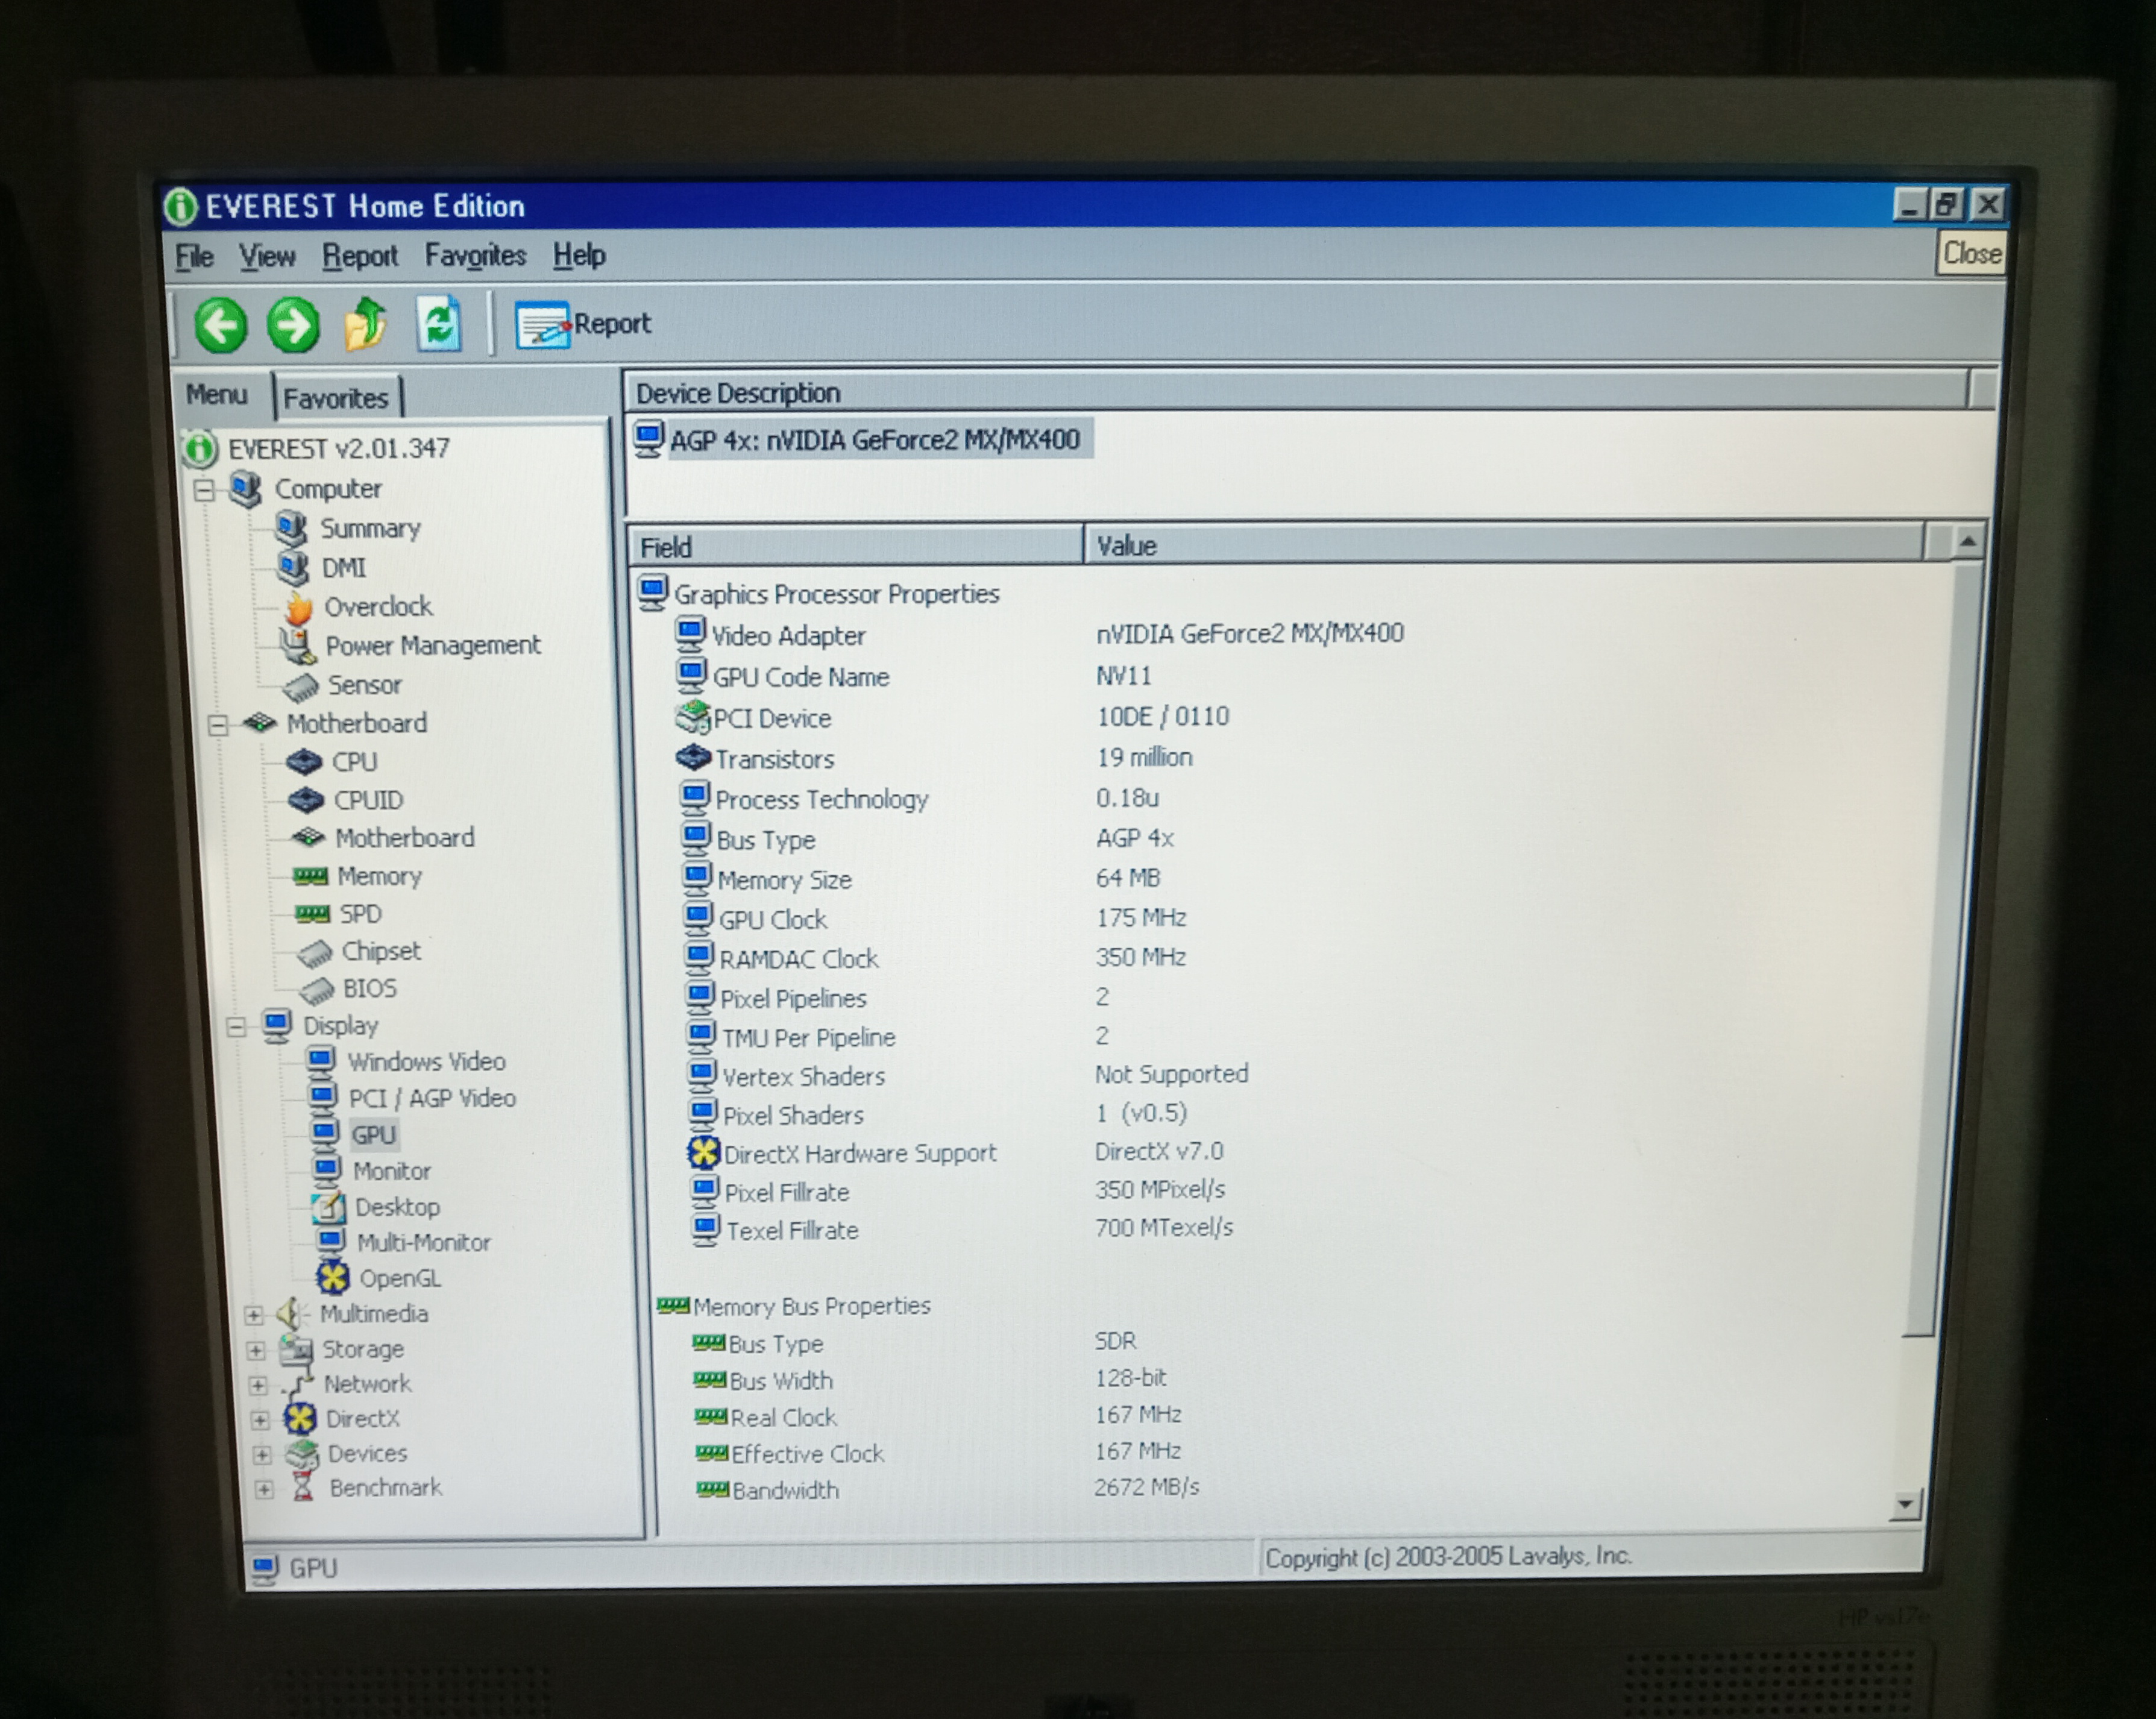2156x1719 pixels.
Task: Collapse the Motherboard tree node
Action: (x=219, y=725)
